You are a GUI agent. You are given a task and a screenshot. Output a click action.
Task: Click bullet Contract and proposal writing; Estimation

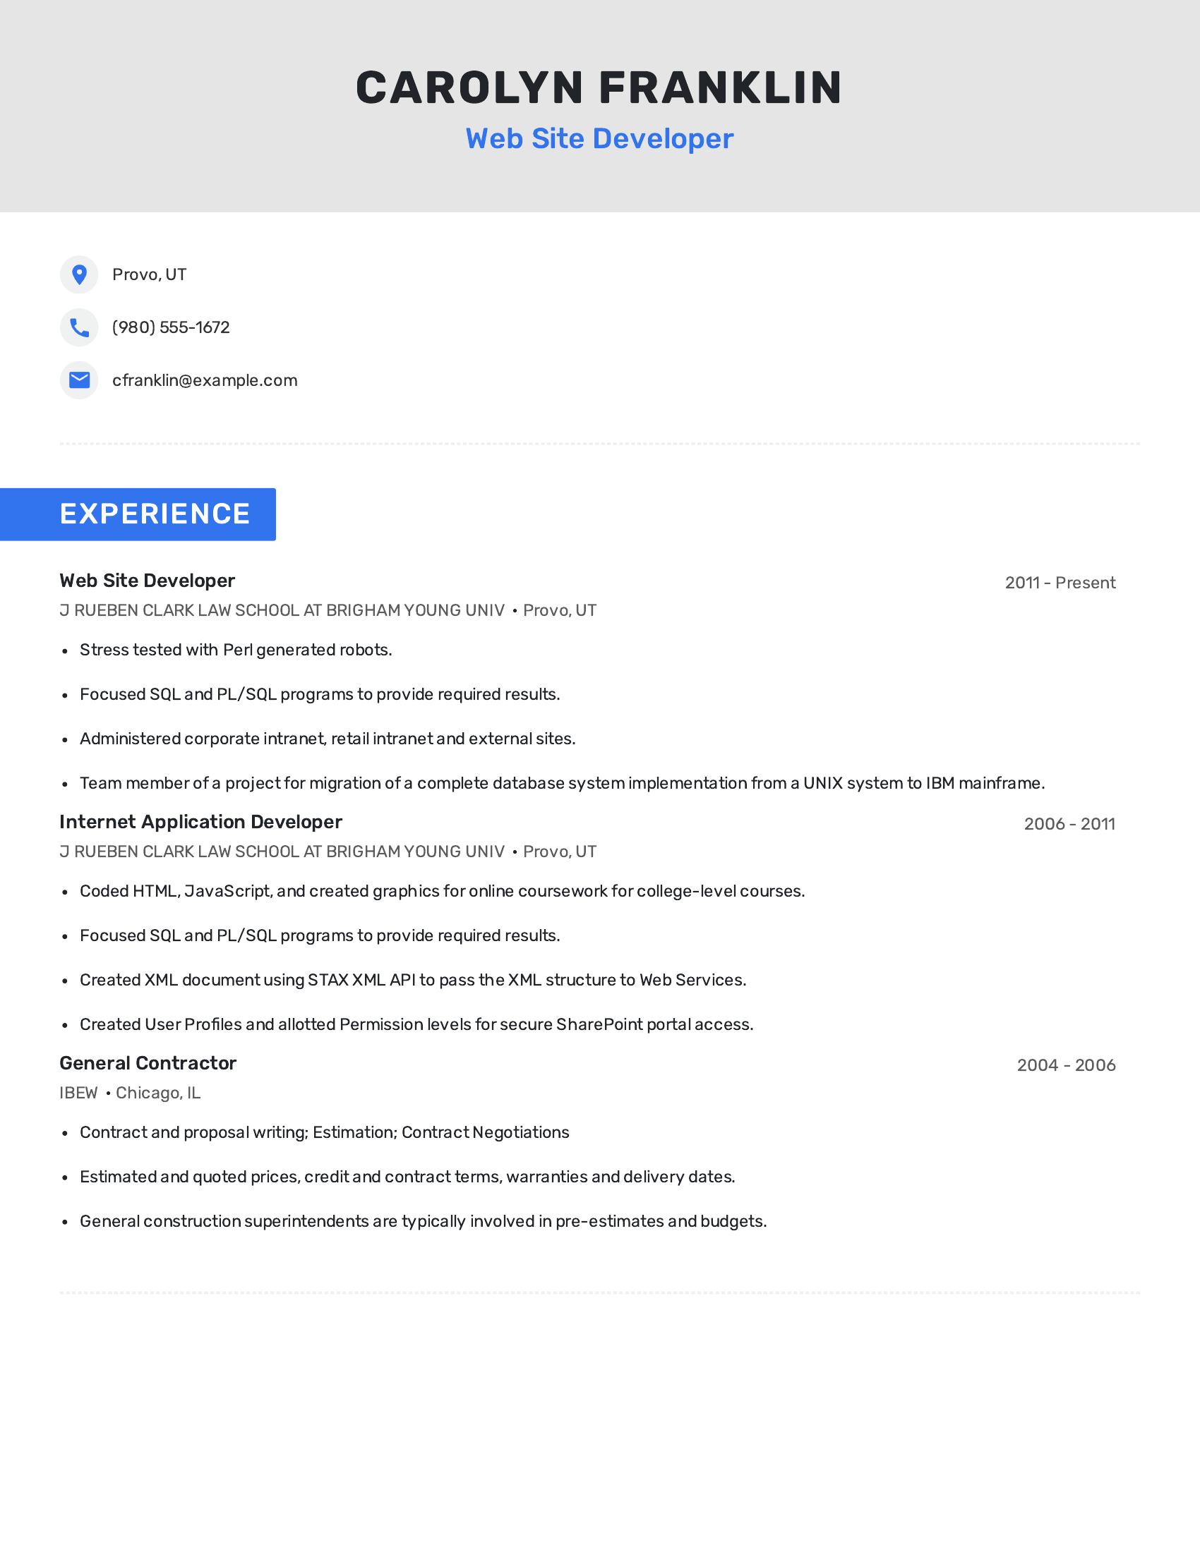pos(324,1133)
